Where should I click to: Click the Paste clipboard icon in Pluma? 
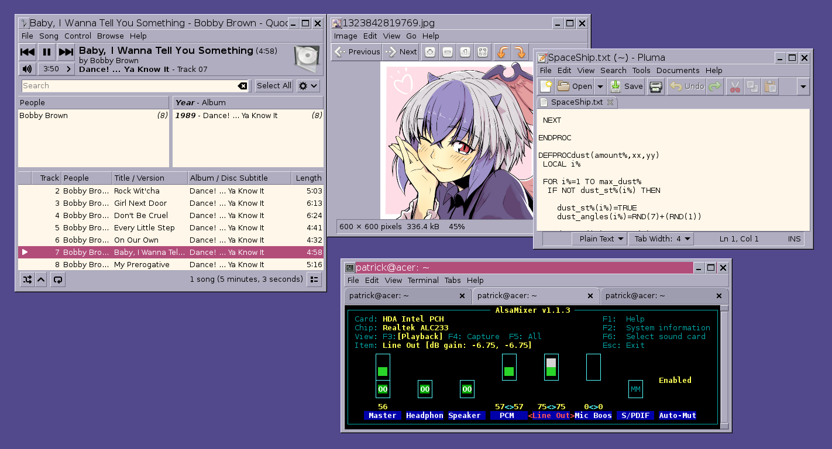coord(771,87)
